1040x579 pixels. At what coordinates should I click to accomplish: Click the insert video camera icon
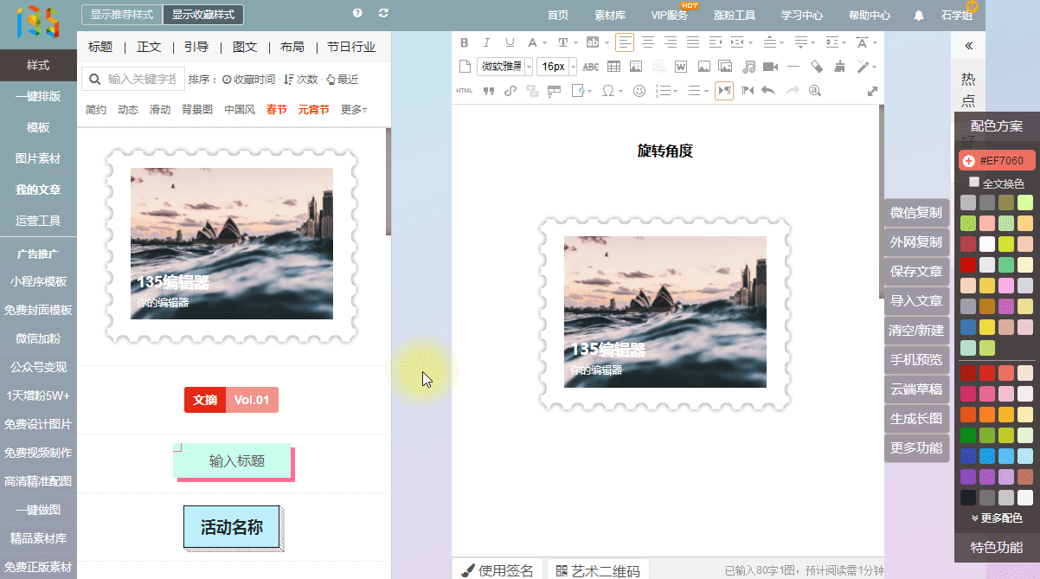click(x=771, y=67)
